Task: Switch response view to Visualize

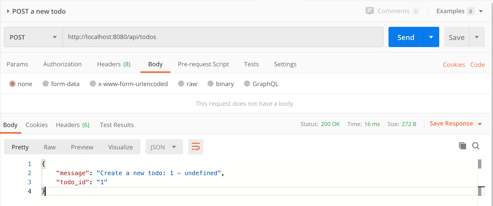Action: pyautogui.click(x=120, y=147)
